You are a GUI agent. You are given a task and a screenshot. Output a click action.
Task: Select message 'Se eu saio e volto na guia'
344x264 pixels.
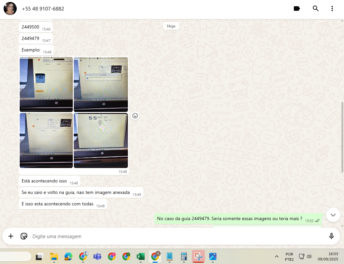[x=81, y=192]
